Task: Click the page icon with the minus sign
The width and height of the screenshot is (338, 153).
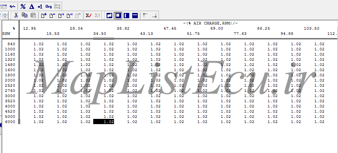Action: click(x=52, y=15)
